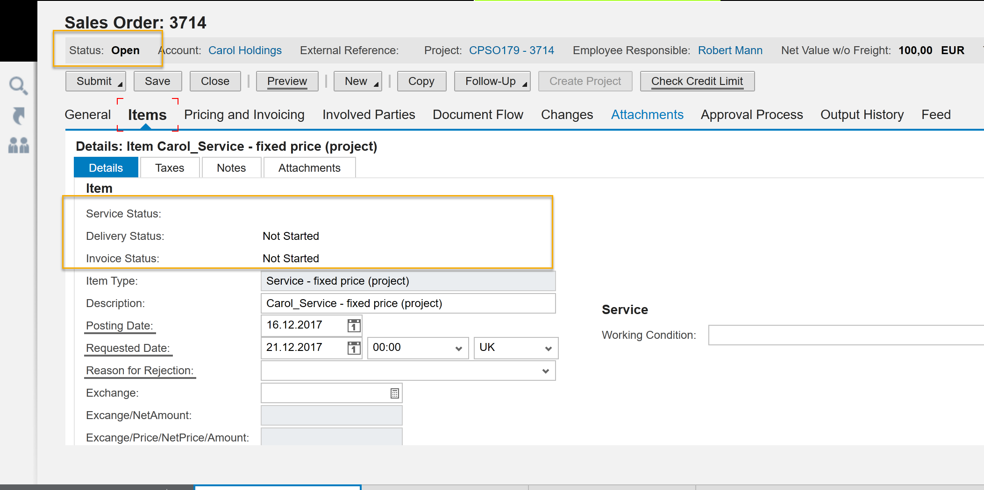Open Pricing and Invoicing tab

tap(244, 115)
